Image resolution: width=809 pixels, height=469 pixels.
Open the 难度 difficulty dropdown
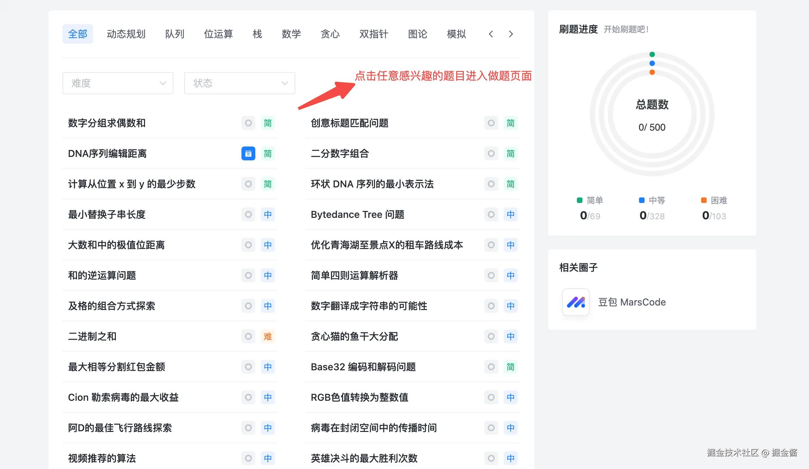pos(118,83)
